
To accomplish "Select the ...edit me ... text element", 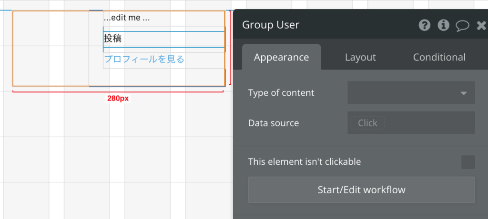I will [x=127, y=18].
